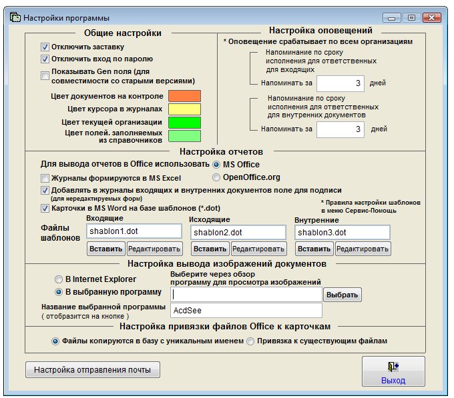The image size is (454, 398).
Task: Click shablon1.dot template field
Action: 134,231
